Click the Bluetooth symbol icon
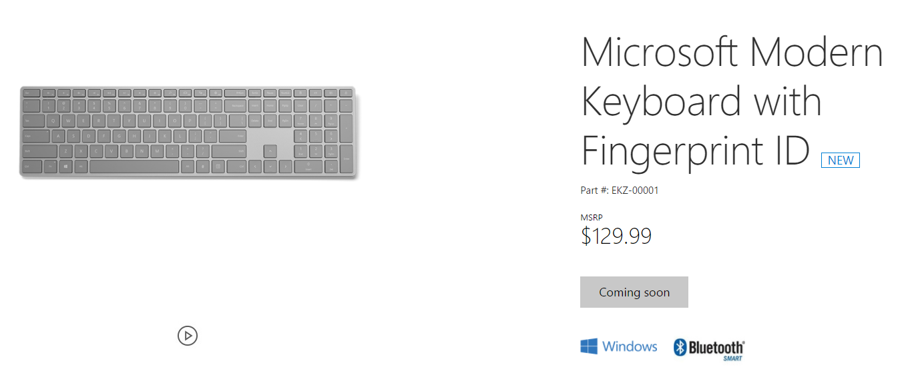Screen dimensions: 902x389 [x=680, y=347]
